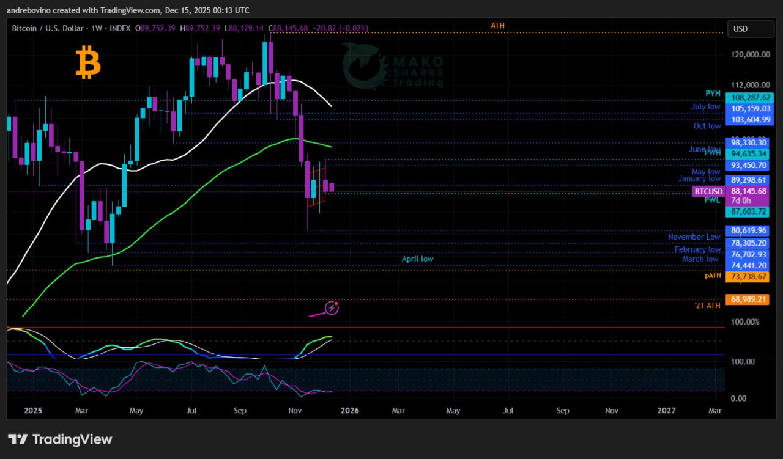Click the orange Bitcoin logo icon
This screenshot has width=783, height=459.
coord(88,64)
